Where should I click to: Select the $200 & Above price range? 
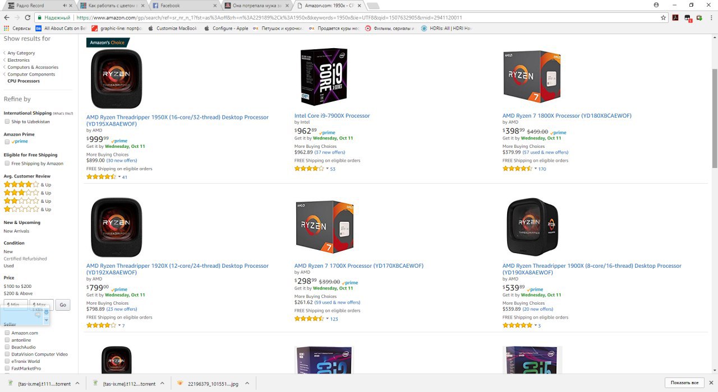click(x=19, y=293)
